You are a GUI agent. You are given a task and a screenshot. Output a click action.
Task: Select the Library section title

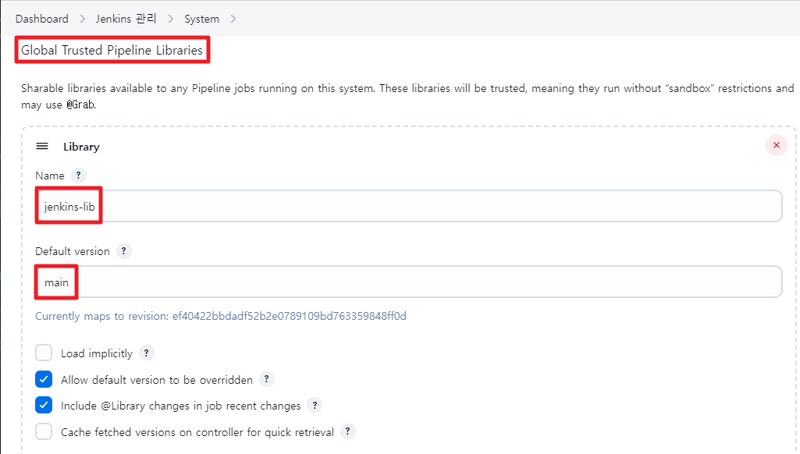(81, 147)
